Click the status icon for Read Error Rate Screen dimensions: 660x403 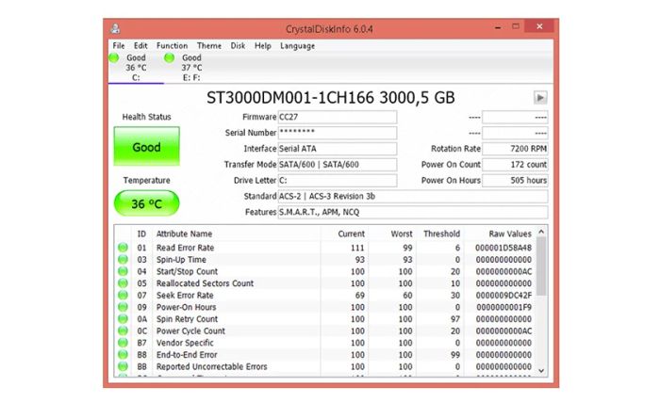pyautogui.click(x=123, y=248)
